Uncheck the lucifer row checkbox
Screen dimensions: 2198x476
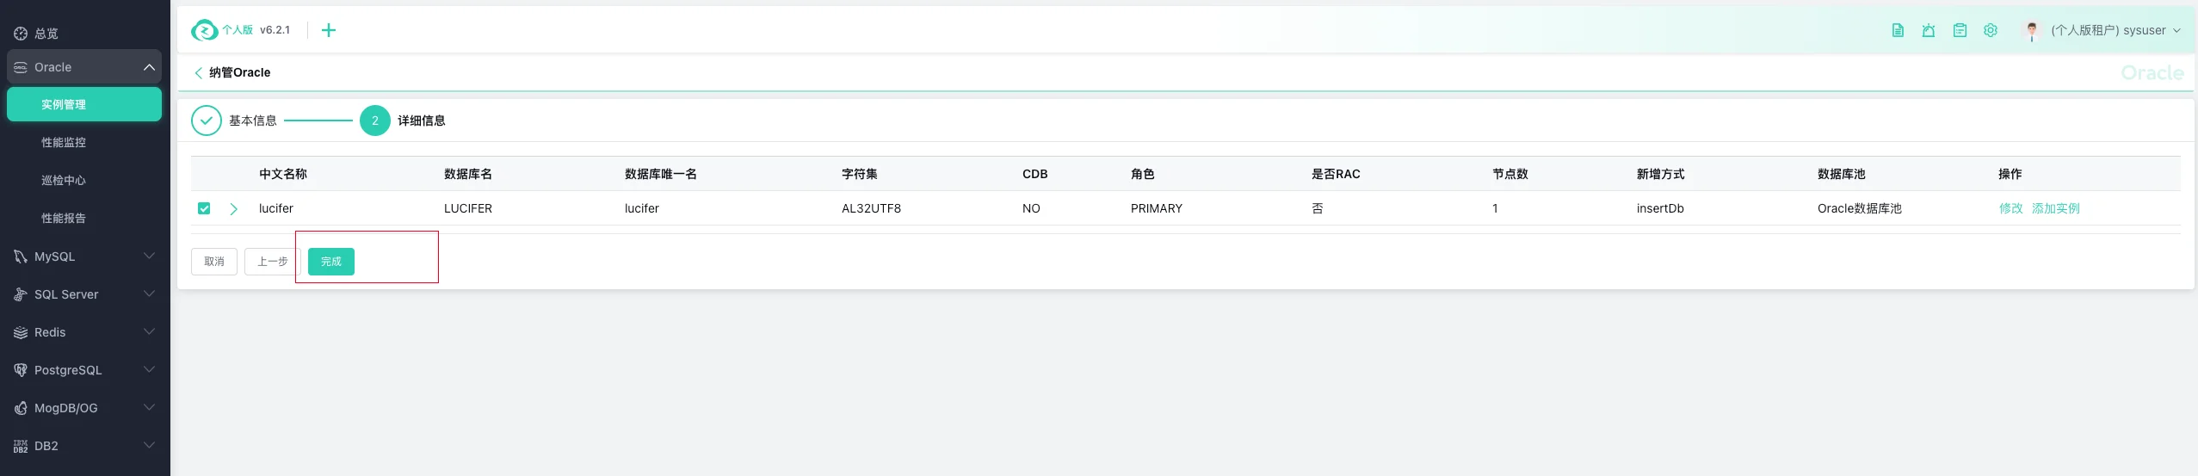204,208
